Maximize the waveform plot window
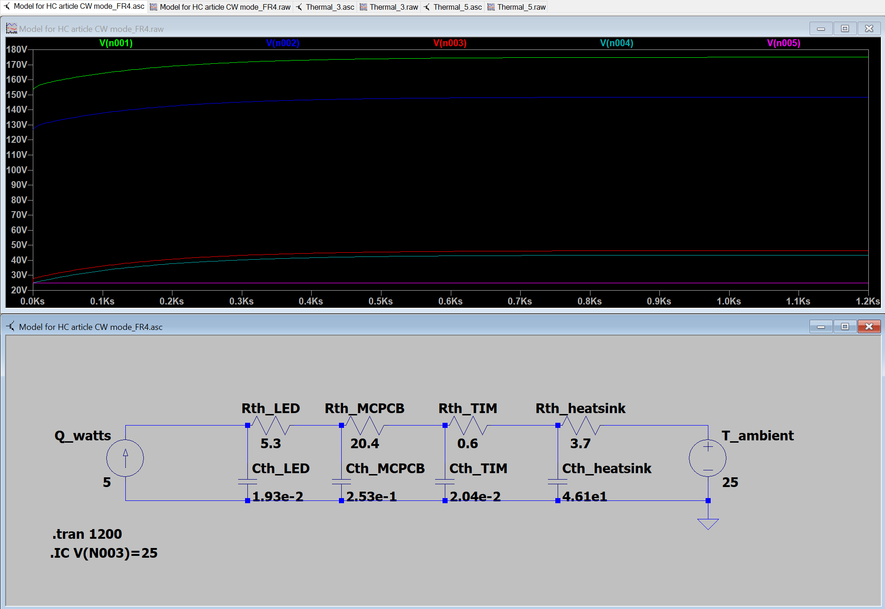This screenshot has height=609, width=885. (845, 29)
